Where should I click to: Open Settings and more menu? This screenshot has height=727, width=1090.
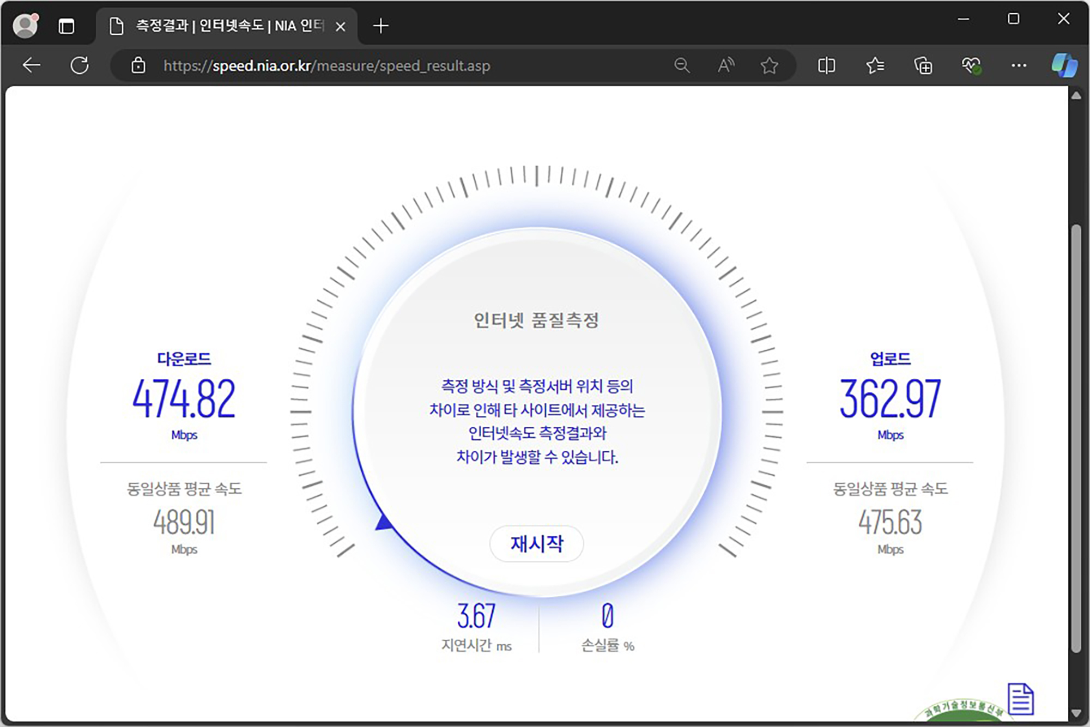click(1019, 65)
